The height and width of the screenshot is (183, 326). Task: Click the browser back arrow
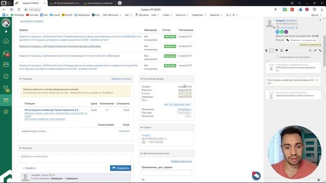pos(4,10)
